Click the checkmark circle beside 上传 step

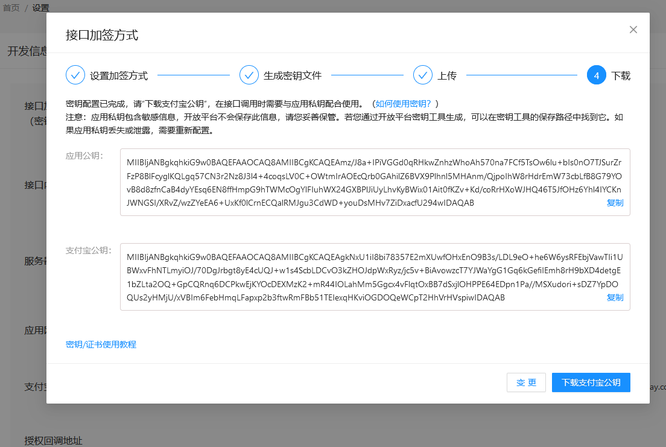pyautogui.click(x=423, y=75)
